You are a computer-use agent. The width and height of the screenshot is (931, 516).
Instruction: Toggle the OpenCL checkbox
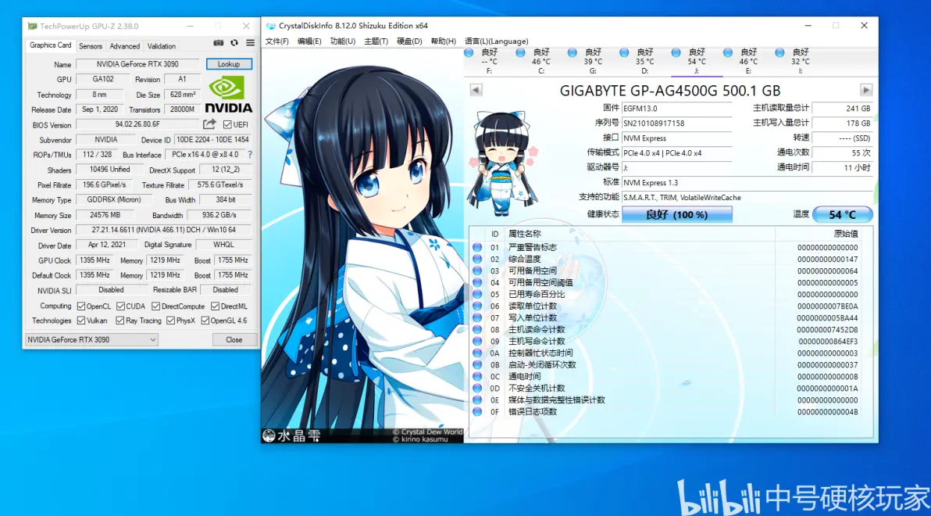click(x=80, y=306)
